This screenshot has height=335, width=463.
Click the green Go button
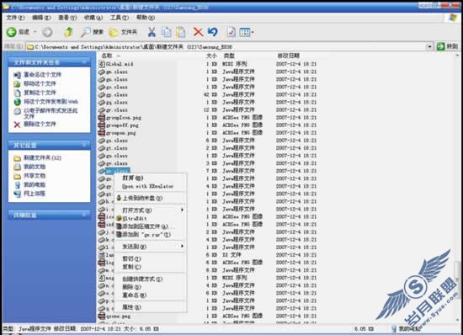[x=448, y=46]
